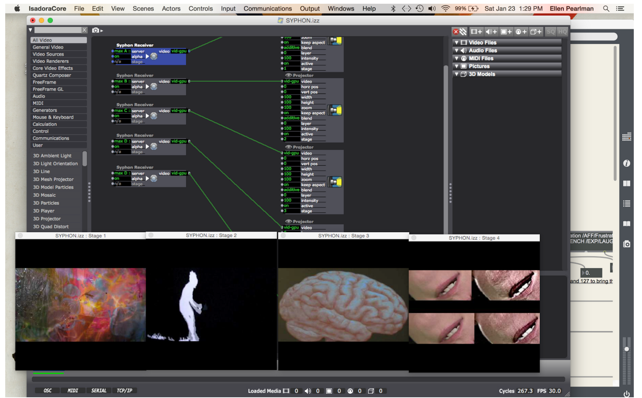Click the orb icon on max C Syphon Receiver
Screen dimensions: 642x398
point(154,116)
